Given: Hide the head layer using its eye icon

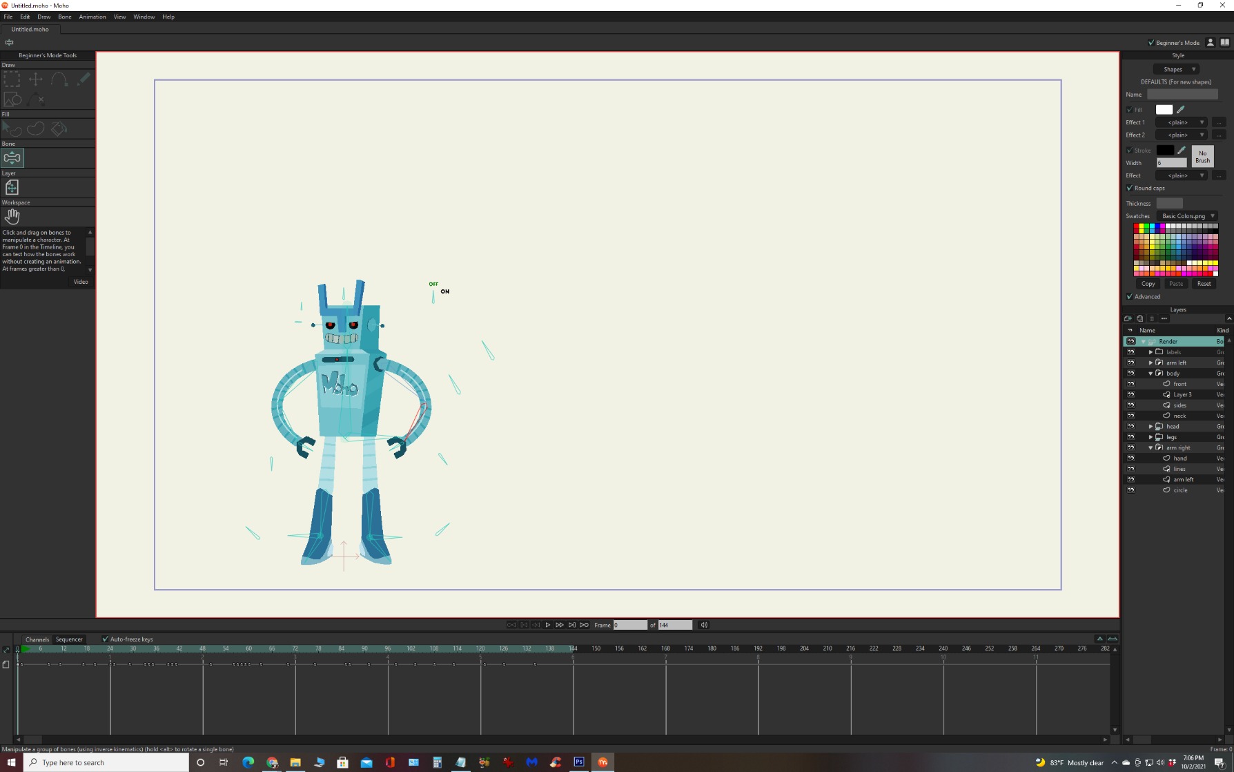Looking at the screenshot, I should click(x=1130, y=427).
